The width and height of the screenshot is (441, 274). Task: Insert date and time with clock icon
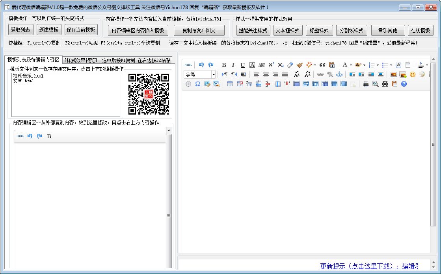[188, 84]
